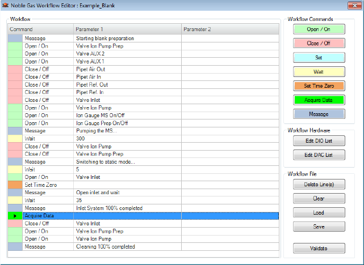Select the "Valve AUX 2" parameter cell
Image resolution: width=364 pixels, height=265 pixels.
pyautogui.click(x=127, y=54)
